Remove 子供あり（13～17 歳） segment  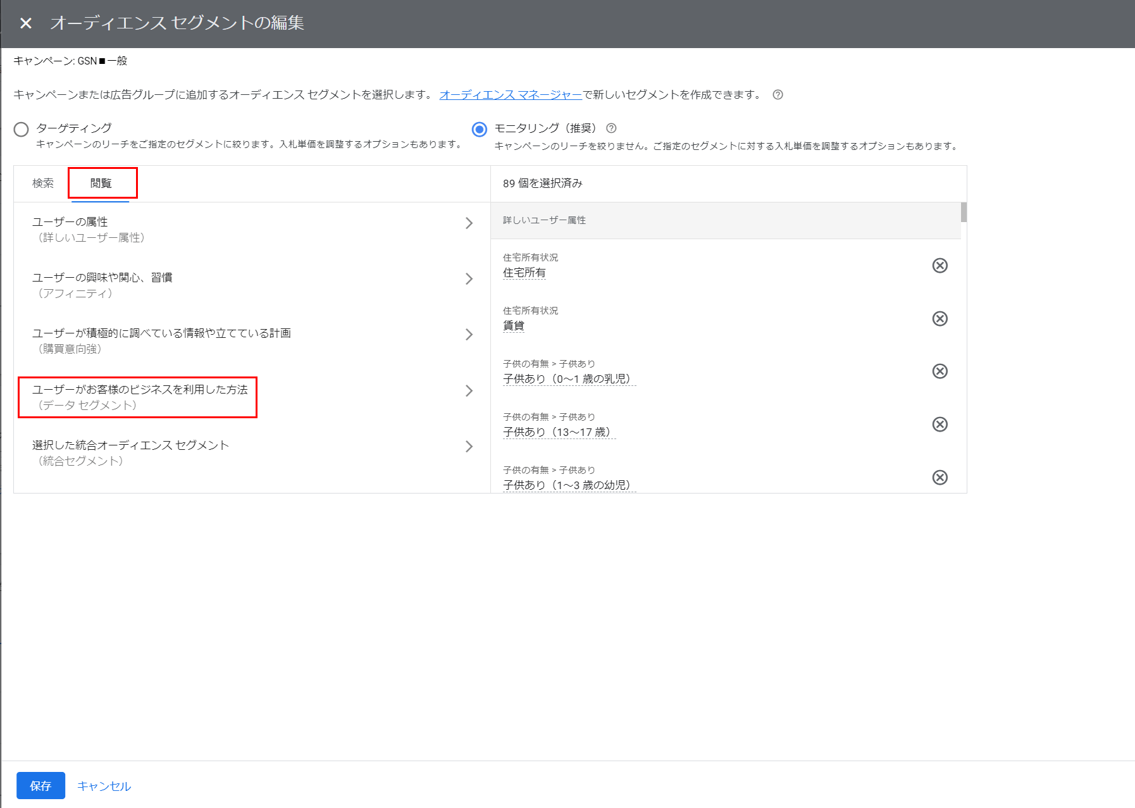point(940,424)
